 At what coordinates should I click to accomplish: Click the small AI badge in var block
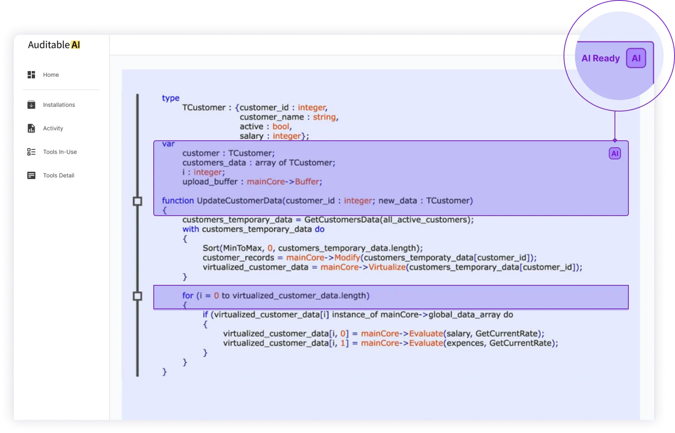pos(614,153)
